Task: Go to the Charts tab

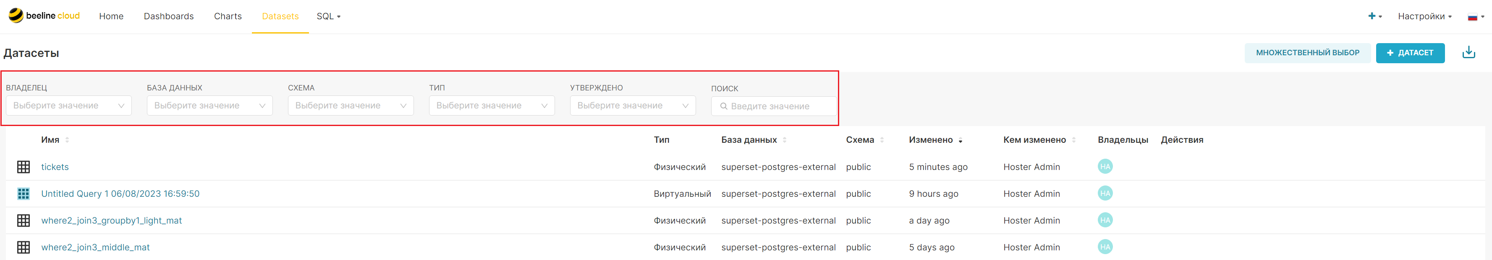Action: tap(228, 16)
